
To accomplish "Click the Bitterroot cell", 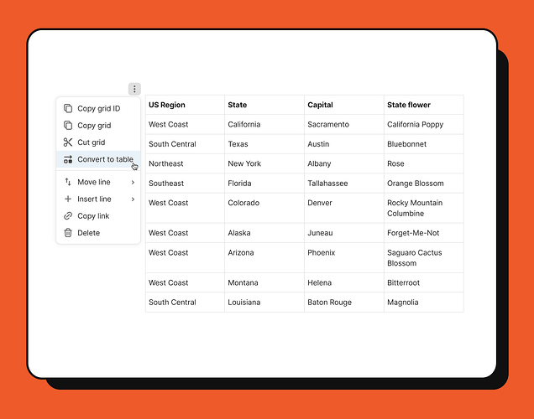I will pos(424,282).
